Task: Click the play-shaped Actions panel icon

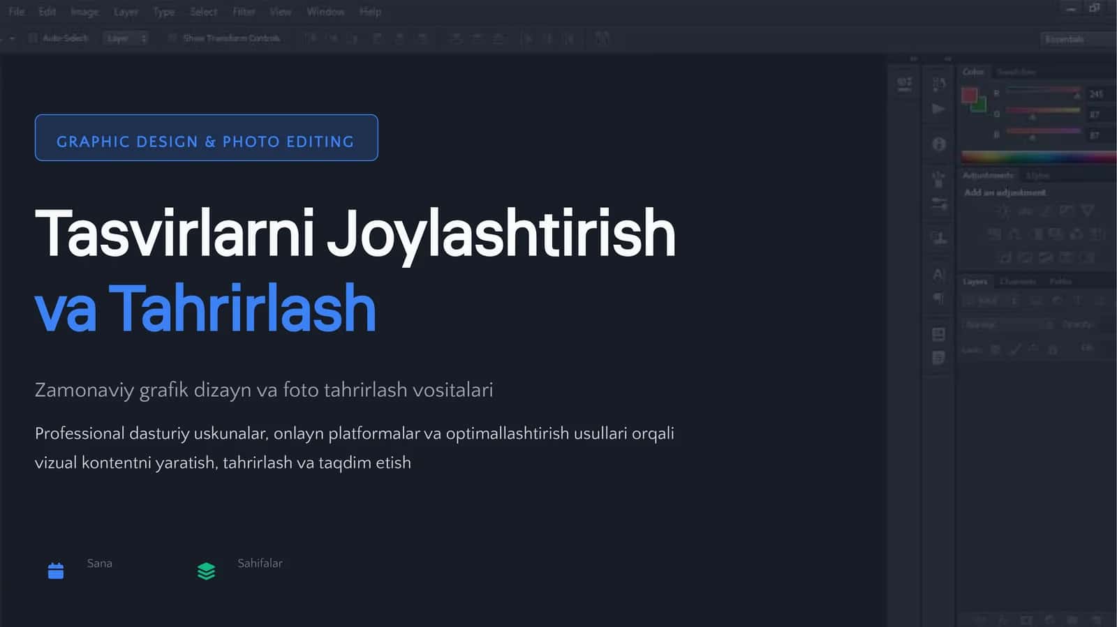Action: coord(938,109)
